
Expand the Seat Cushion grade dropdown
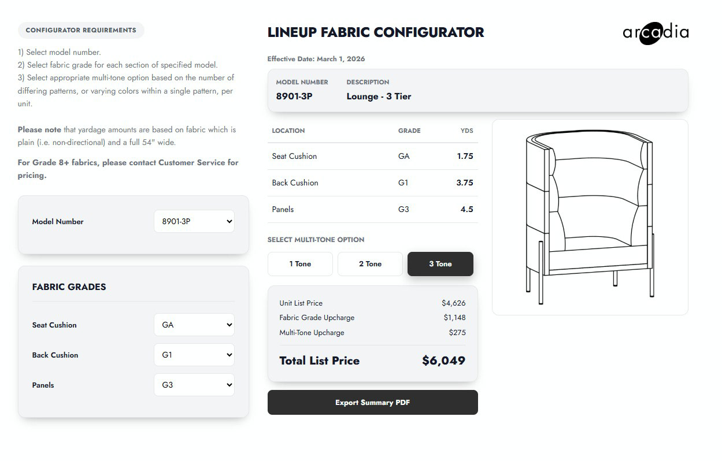coord(194,325)
